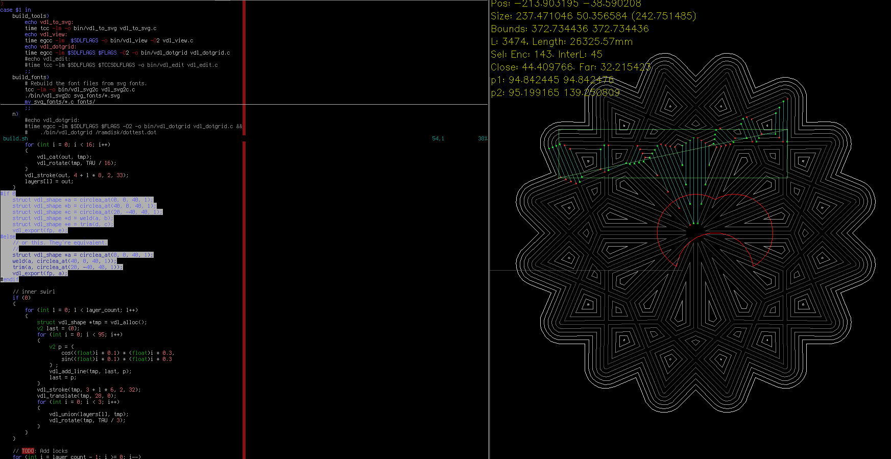Click the 'layers[l] = out;' line
891x459 pixels.
pyautogui.click(x=49, y=181)
